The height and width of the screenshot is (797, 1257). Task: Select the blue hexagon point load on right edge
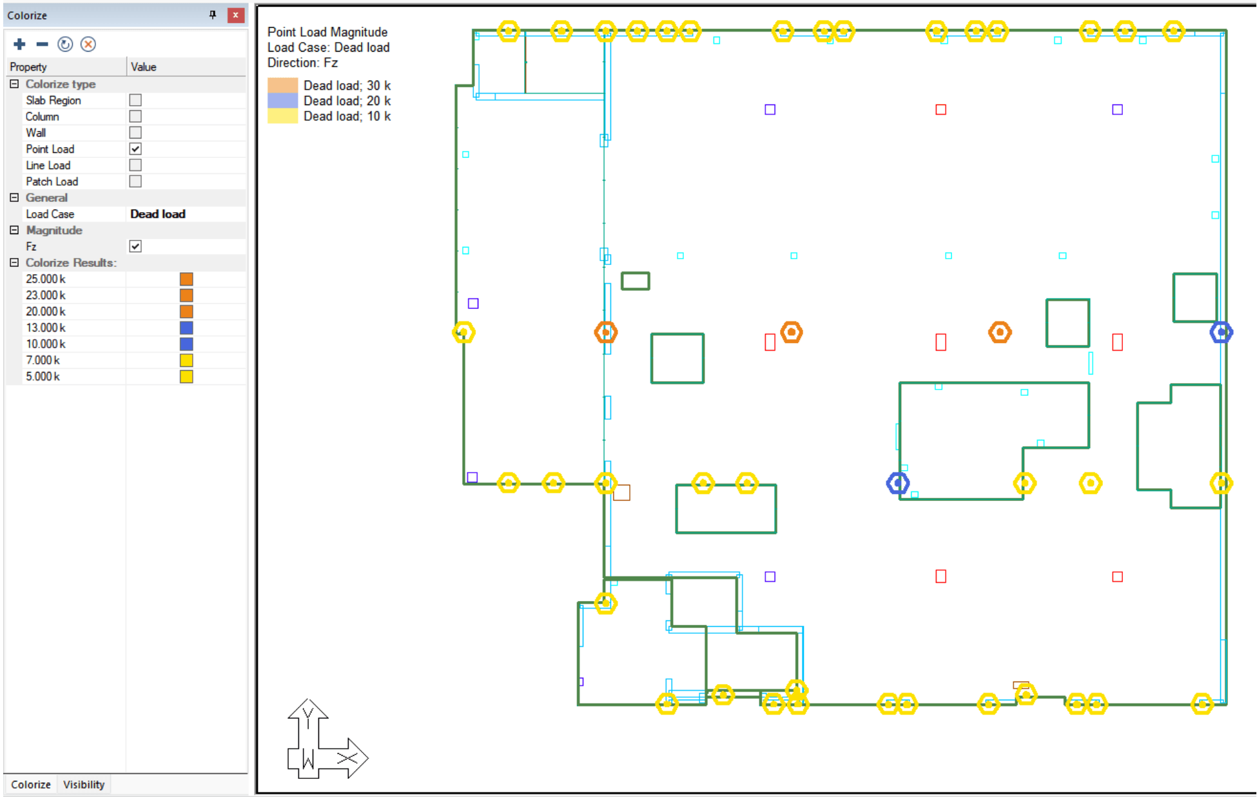coord(1221,332)
